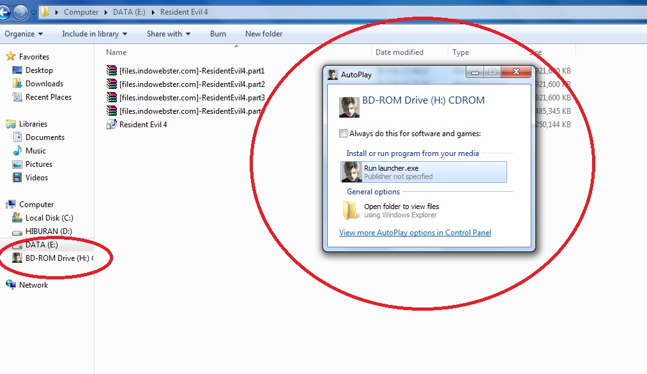Expand breadcrumb arrow after DATA (E:)
Image resolution: width=647 pixels, height=374 pixels.
(153, 12)
